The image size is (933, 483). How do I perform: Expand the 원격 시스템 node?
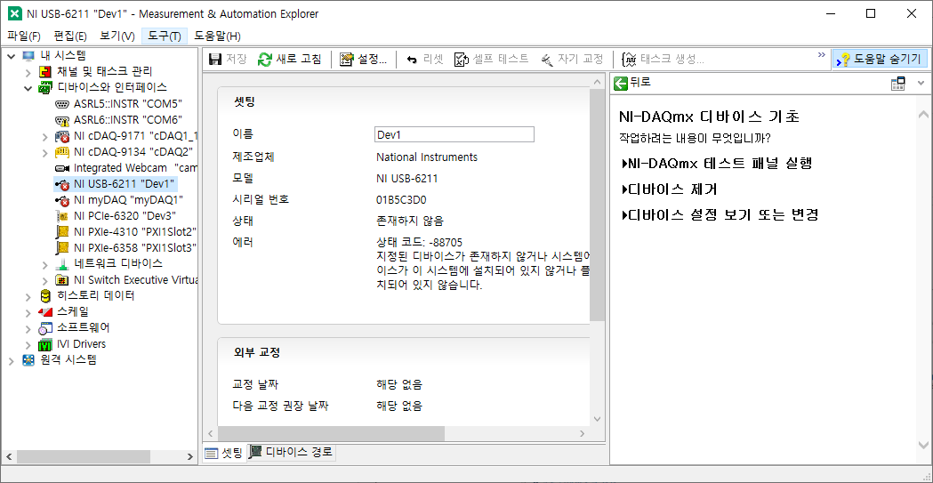pos(12,360)
